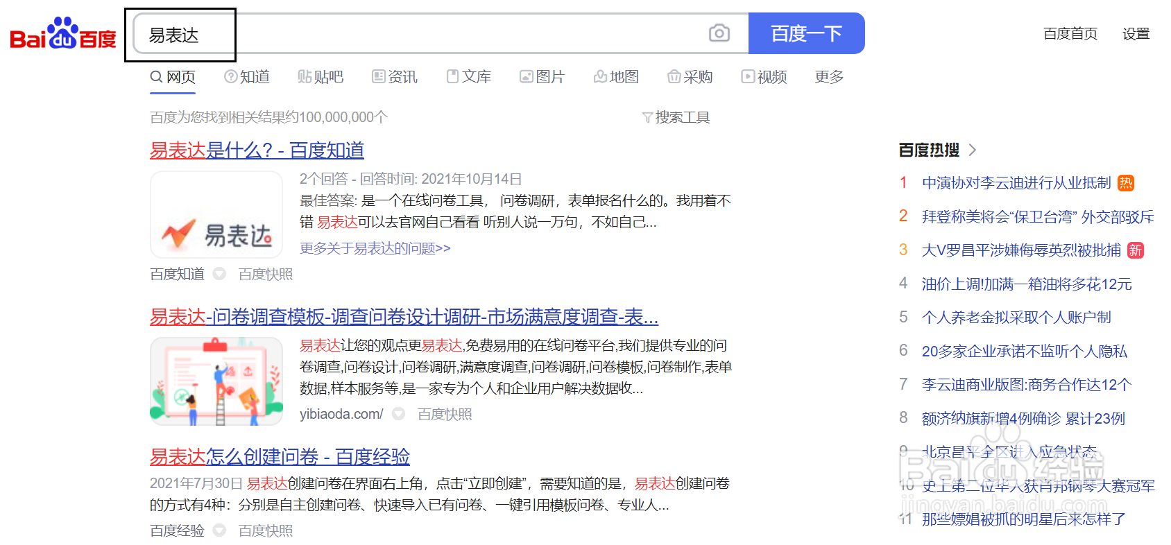Open hot search 额济纳旗新增4例确诊
The width and height of the screenshot is (1171, 545).
(1023, 418)
